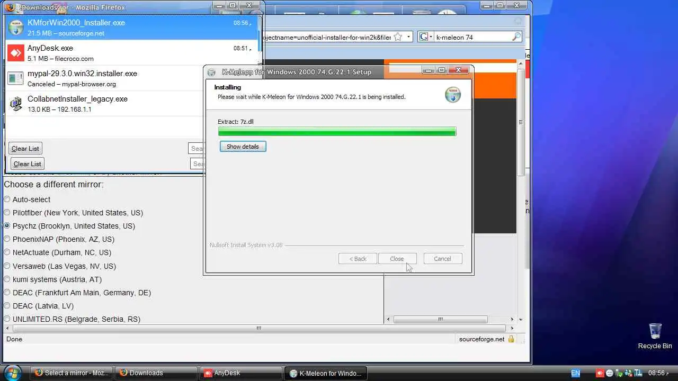
Task: Click the Cancel button in K-Meleon setup
Action: pos(443,259)
